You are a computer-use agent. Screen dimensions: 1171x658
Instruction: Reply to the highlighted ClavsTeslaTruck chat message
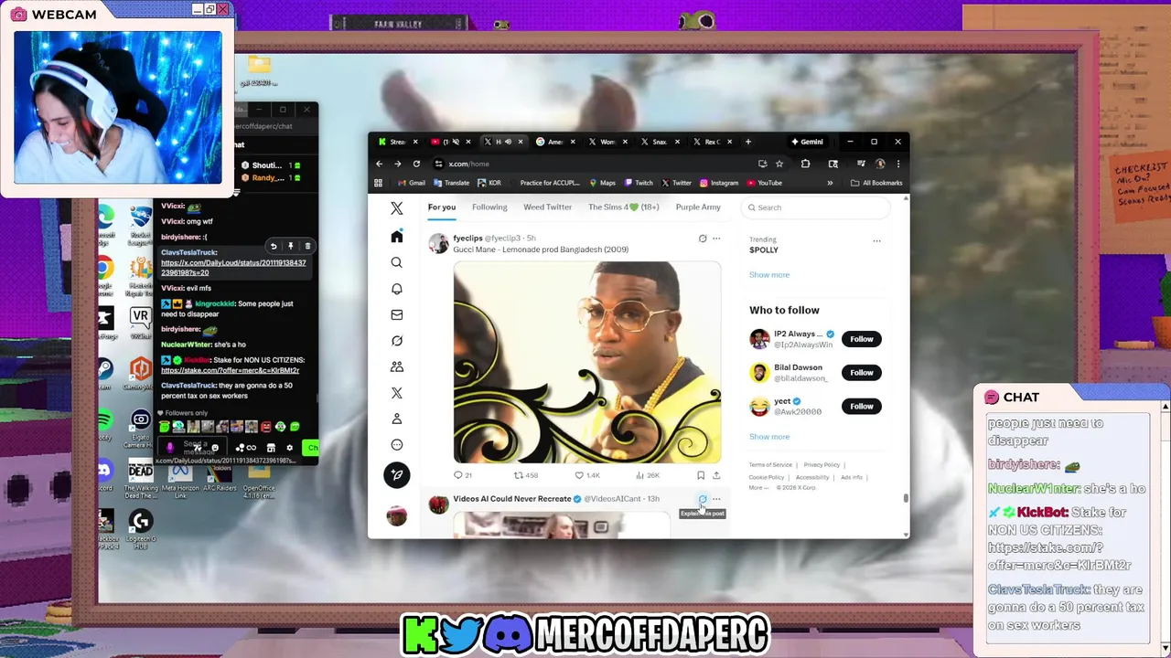pos(274,246)
